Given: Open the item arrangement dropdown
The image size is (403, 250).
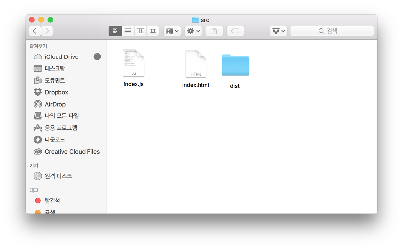Looking at the screenshot, I should tap(172, 31).
